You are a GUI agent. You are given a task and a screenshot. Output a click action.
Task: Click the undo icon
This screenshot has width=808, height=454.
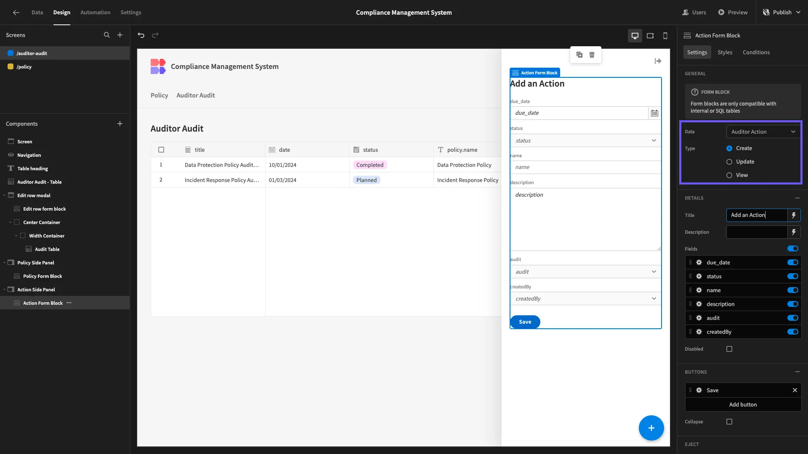click(141, 35)
